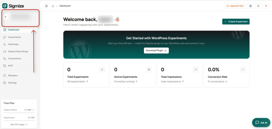Click the Dashboard breadcrumb text
This screenshot has height=129, width=272.
(x=65, y=6)
